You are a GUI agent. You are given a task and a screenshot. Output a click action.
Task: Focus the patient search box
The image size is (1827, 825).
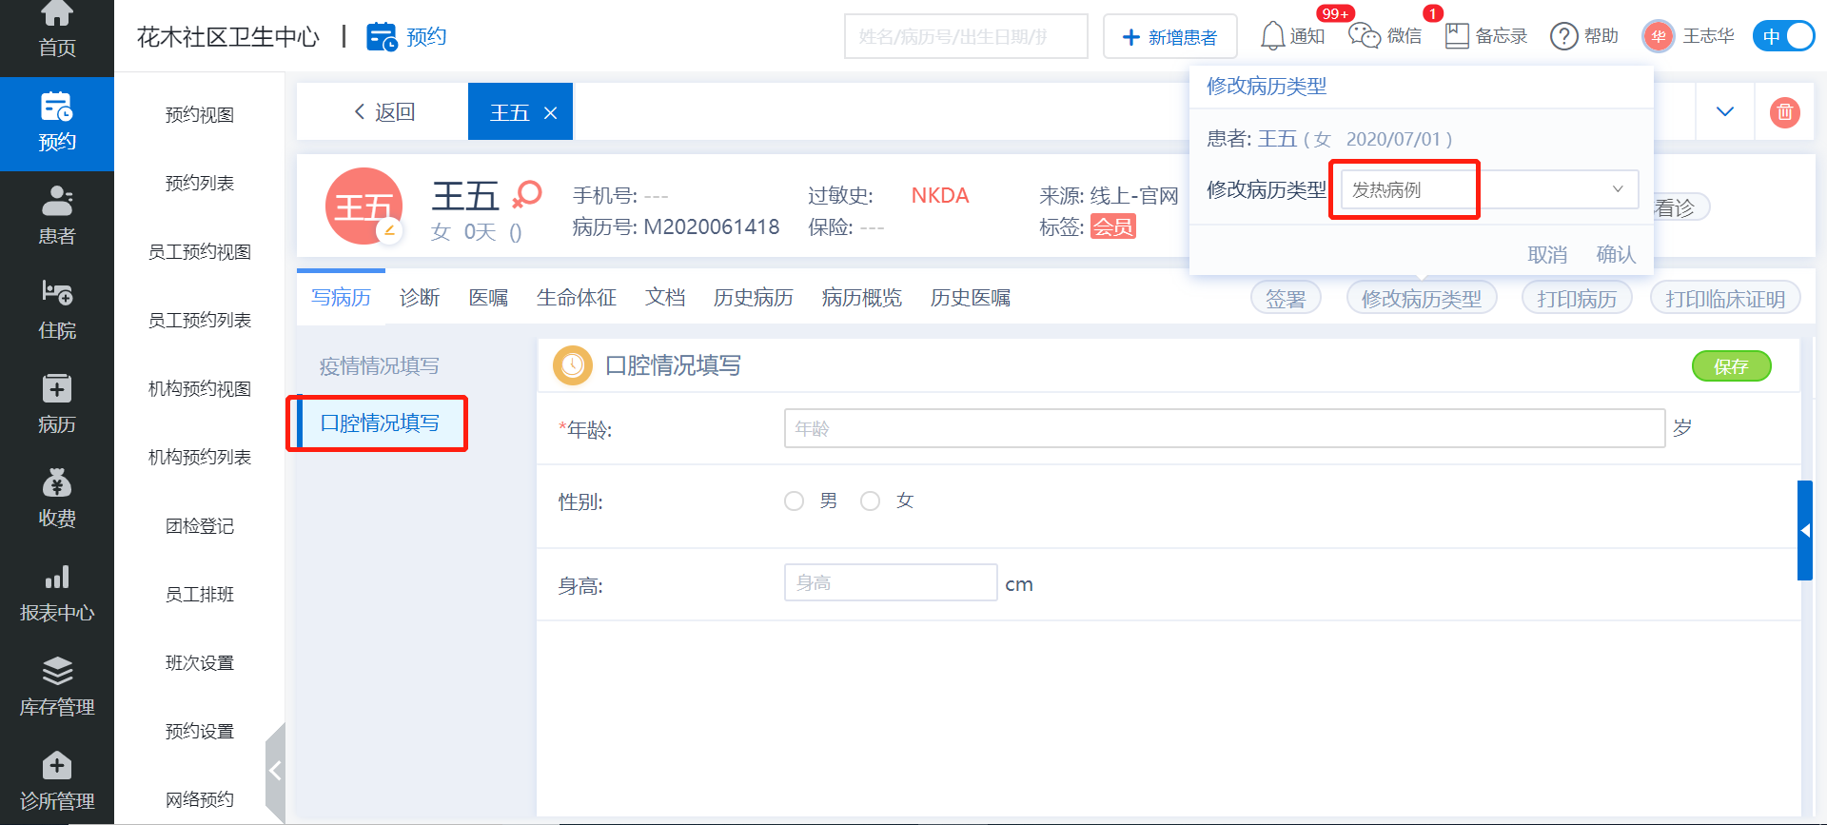[x=966, y=36]
